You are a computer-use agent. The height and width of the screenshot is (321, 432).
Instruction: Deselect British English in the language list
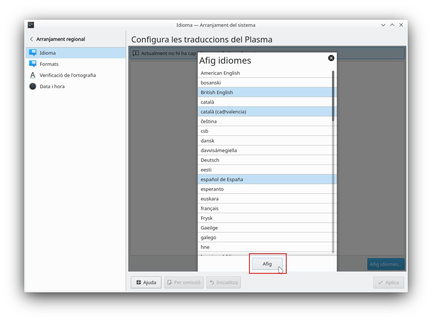tap(217, 92)
